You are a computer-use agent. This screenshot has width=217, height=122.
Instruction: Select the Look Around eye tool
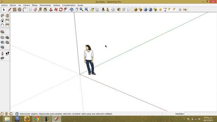click(2, 58)
